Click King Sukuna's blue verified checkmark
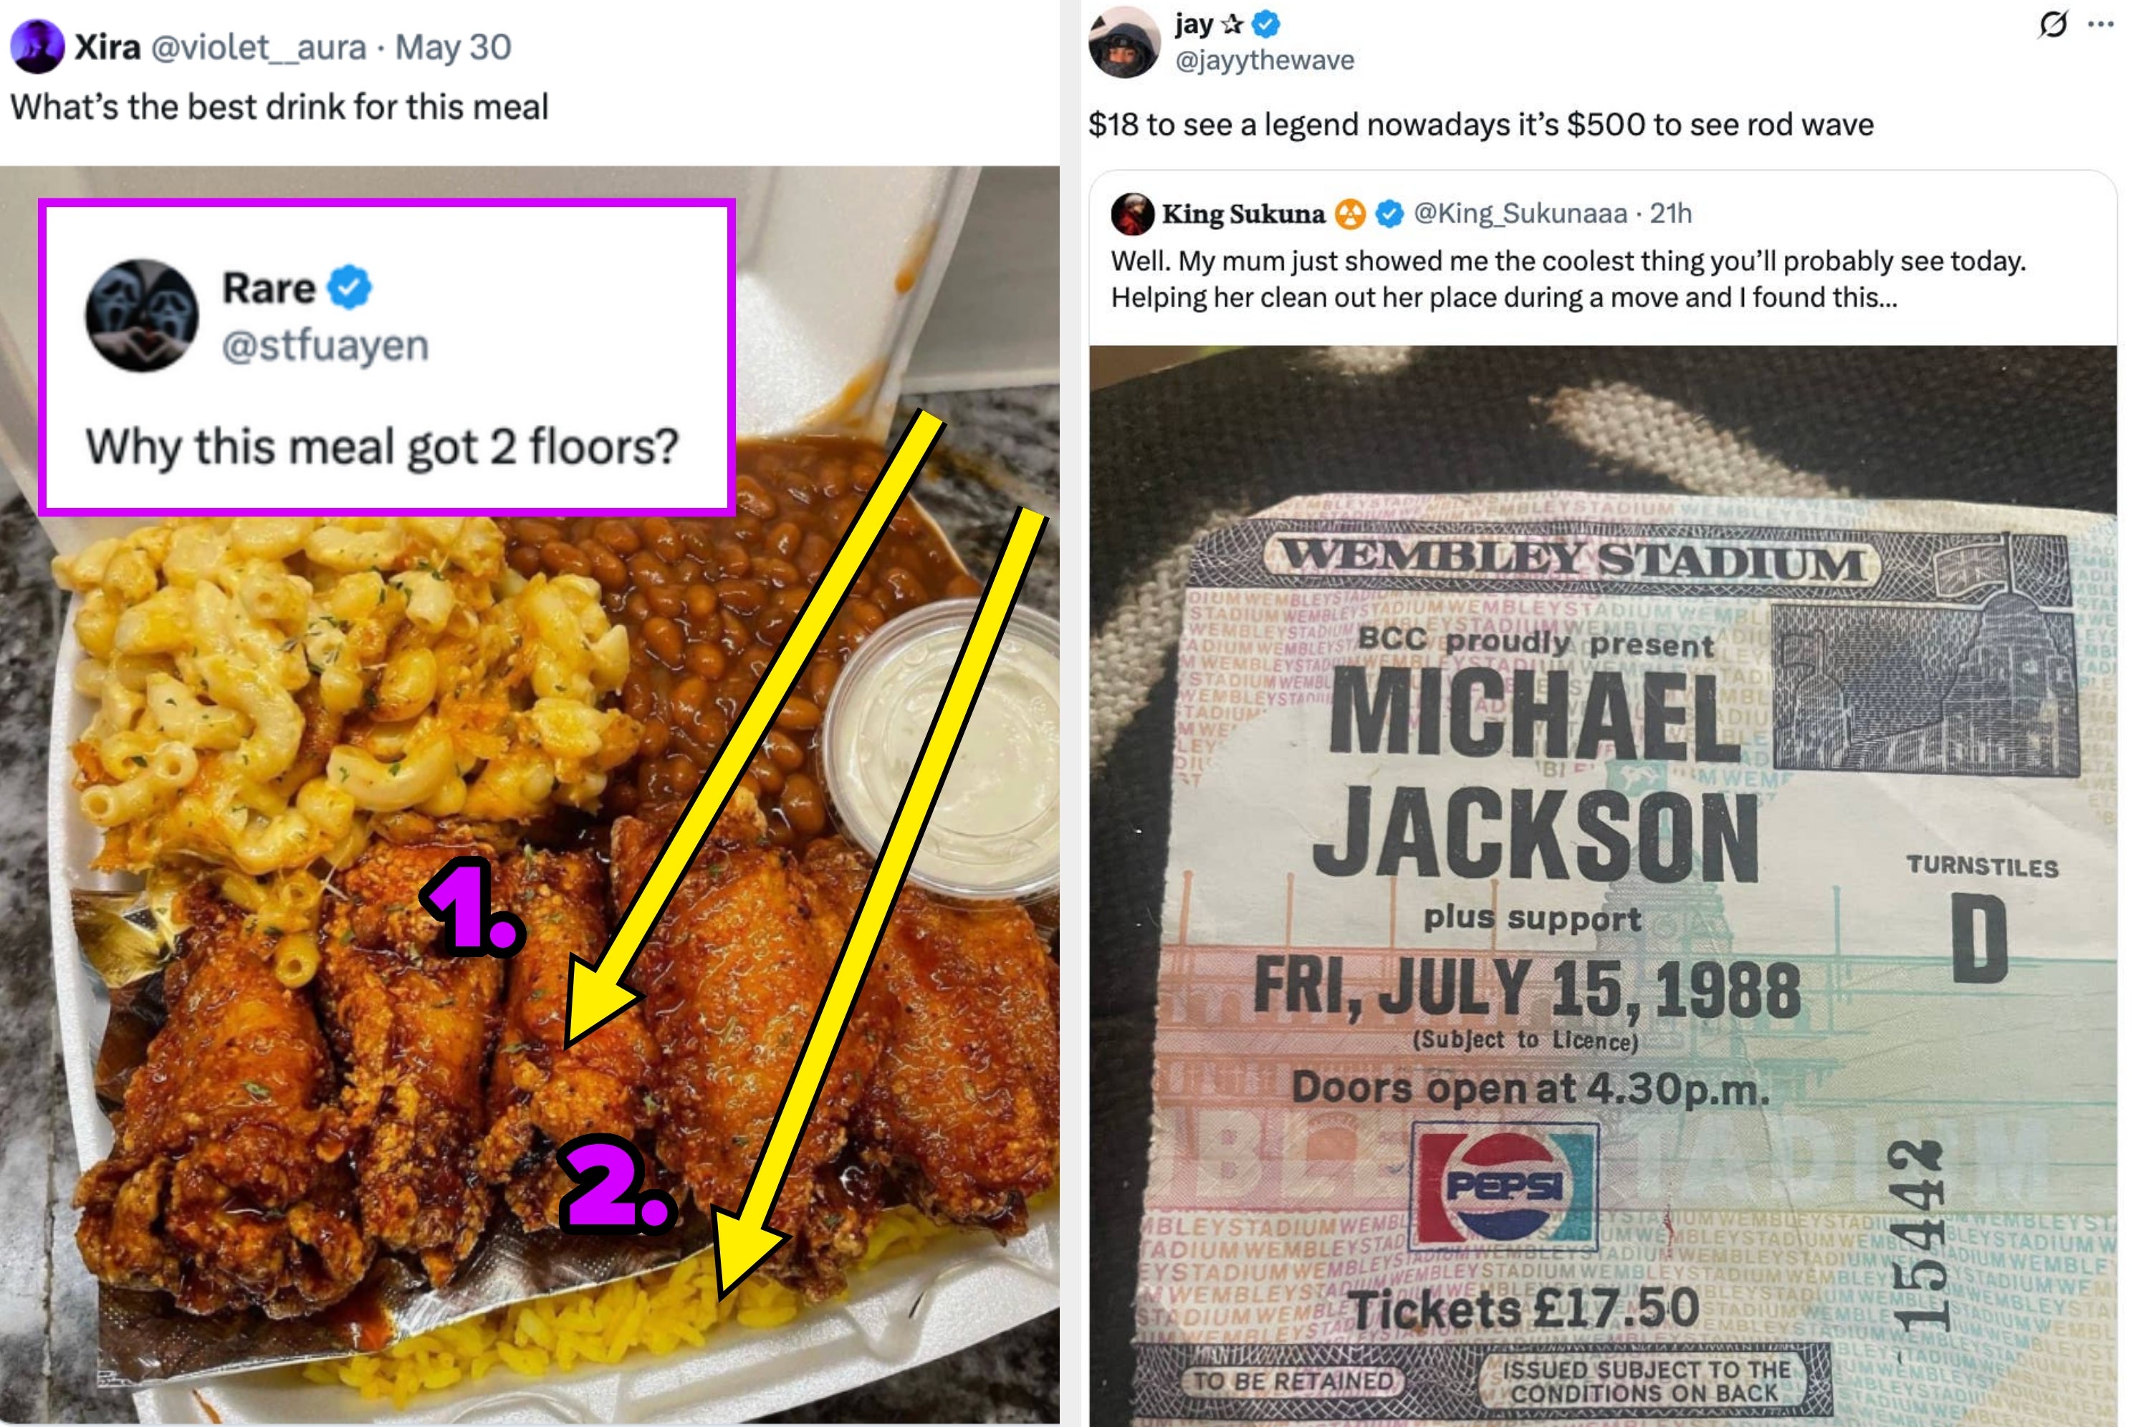Image resolution: width=2141 pixels, height=1427 pixels. (x=1389, y=214)
